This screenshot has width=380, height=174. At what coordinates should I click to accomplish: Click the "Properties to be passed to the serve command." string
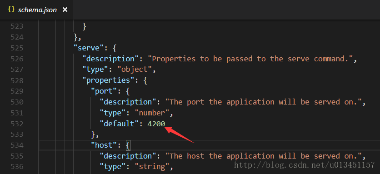point(250,59)
